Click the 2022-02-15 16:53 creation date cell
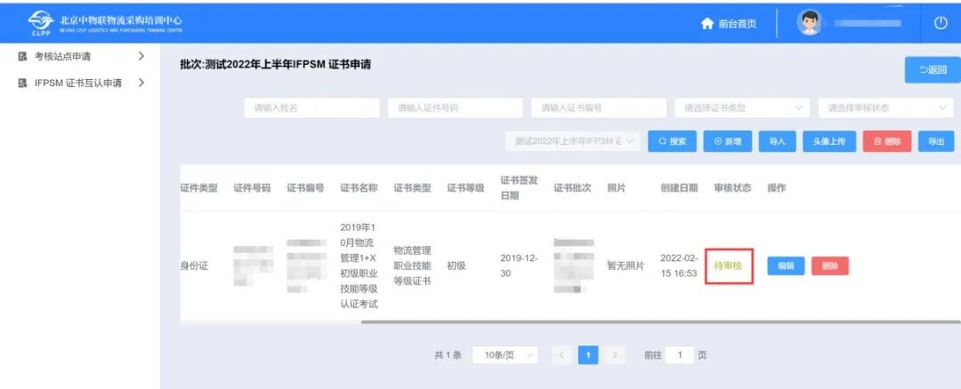 pos(679,266)
